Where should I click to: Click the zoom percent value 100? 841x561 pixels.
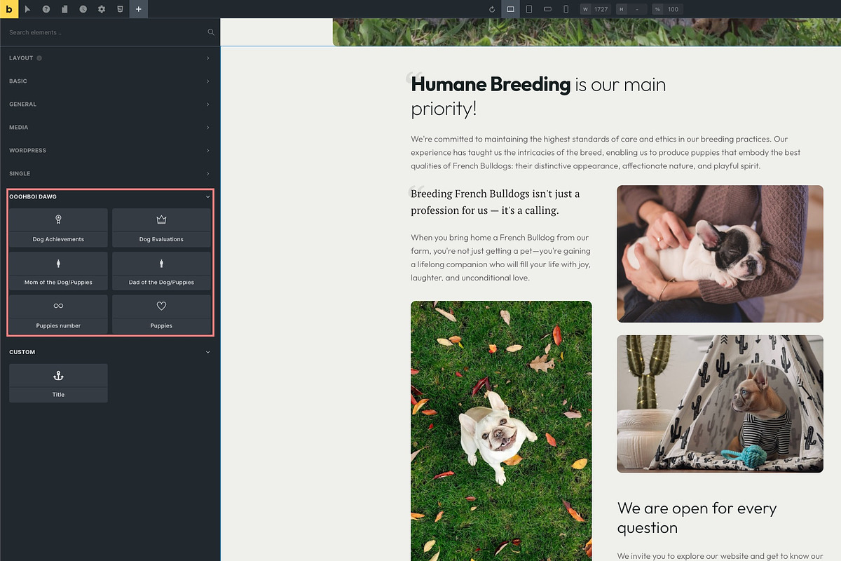click(673, 9)
